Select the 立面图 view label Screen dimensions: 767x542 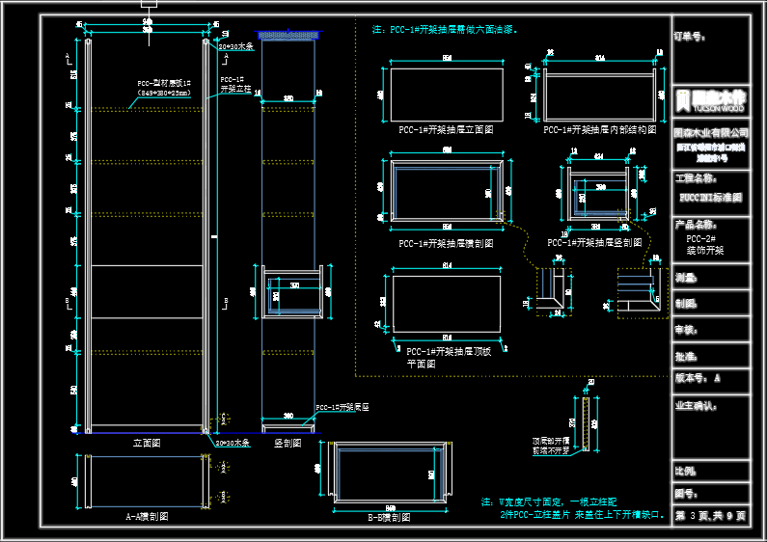tap(147, 443)
